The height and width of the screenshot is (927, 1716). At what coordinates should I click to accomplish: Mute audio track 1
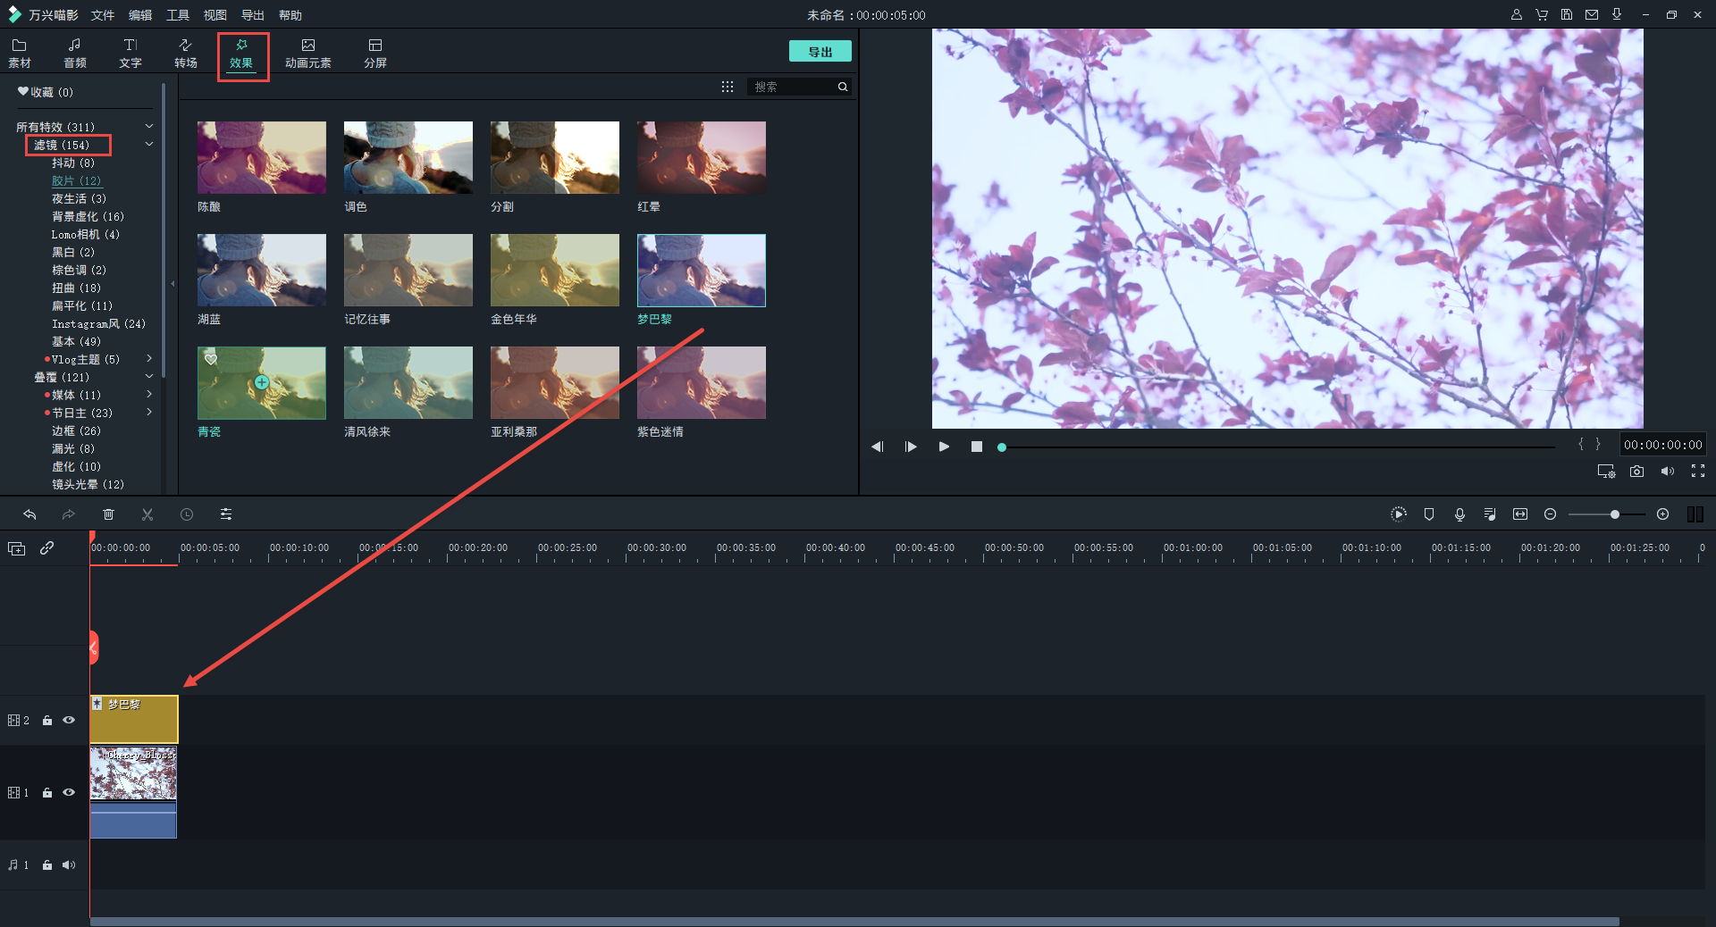pyautogui.click(x=69, y=864)
